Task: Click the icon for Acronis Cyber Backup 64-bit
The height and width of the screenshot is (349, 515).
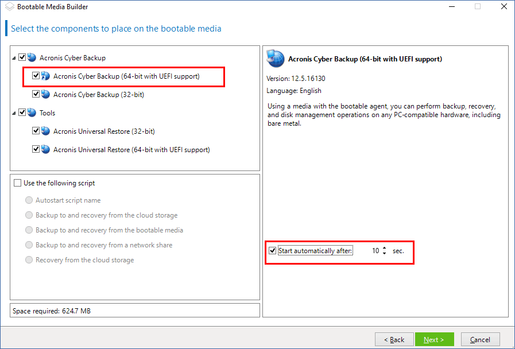Action: click(x=45, y=76)
